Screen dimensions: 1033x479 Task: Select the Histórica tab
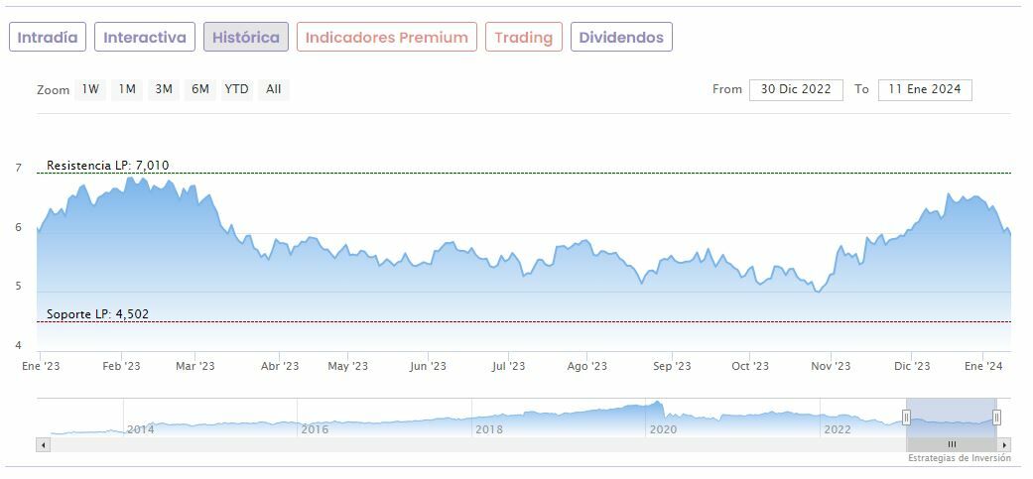[x=246, y=38]
